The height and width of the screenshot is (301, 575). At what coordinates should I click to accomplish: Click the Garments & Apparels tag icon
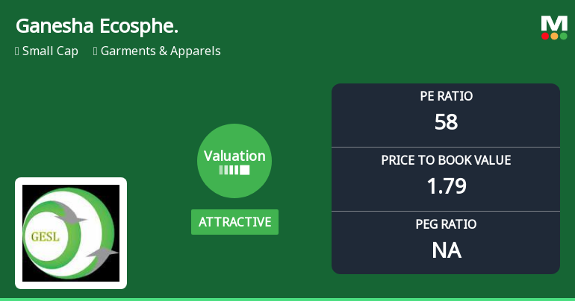pyautogui.click(x=96, y=51)
